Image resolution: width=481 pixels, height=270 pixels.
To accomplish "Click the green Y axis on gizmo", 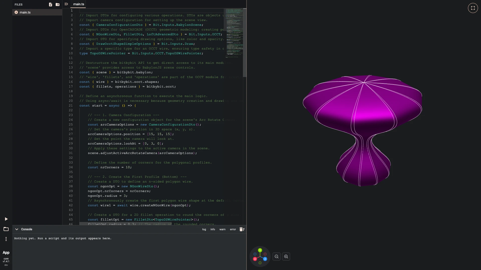I will (260, 250).
